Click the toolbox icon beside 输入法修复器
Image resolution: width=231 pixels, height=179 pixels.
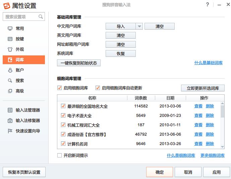click(10, 121)
